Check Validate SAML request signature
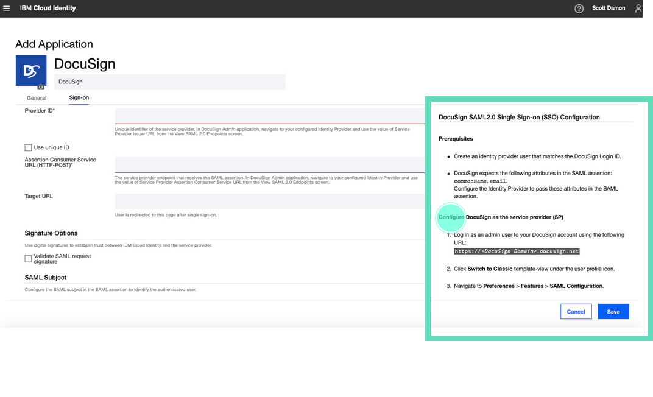Screen dimensions: 653x397 (x=28, y=259)
